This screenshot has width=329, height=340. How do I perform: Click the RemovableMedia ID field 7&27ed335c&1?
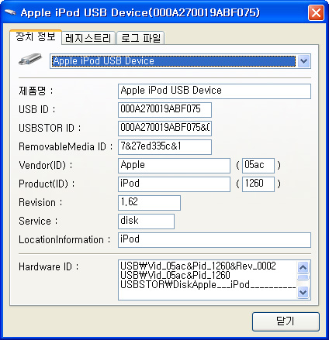tap(164, 147)
